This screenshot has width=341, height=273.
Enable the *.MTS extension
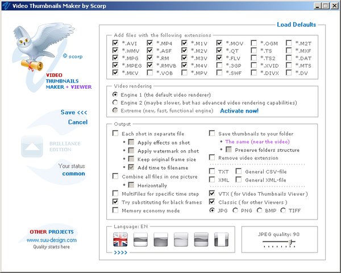[289, 65]
